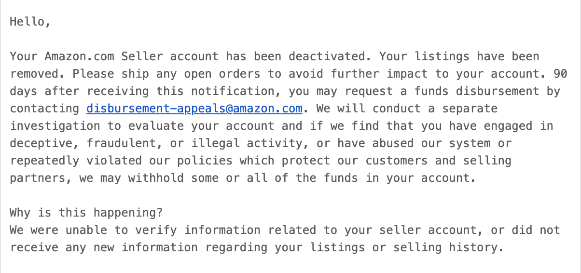Click the phrase "repeatedly violated our policies"
The image size is (581, 273).
(x=121, y=161)
